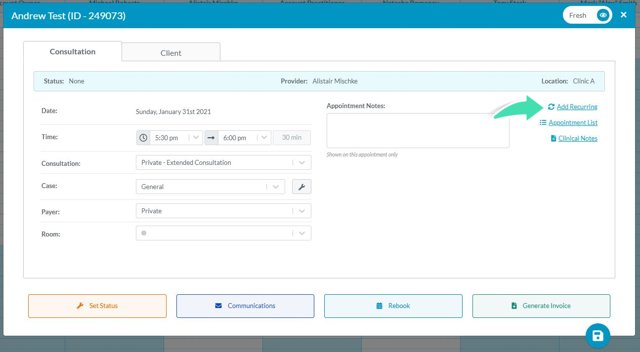
Task: Select the Consultation tab
Action: pos(73,51)
